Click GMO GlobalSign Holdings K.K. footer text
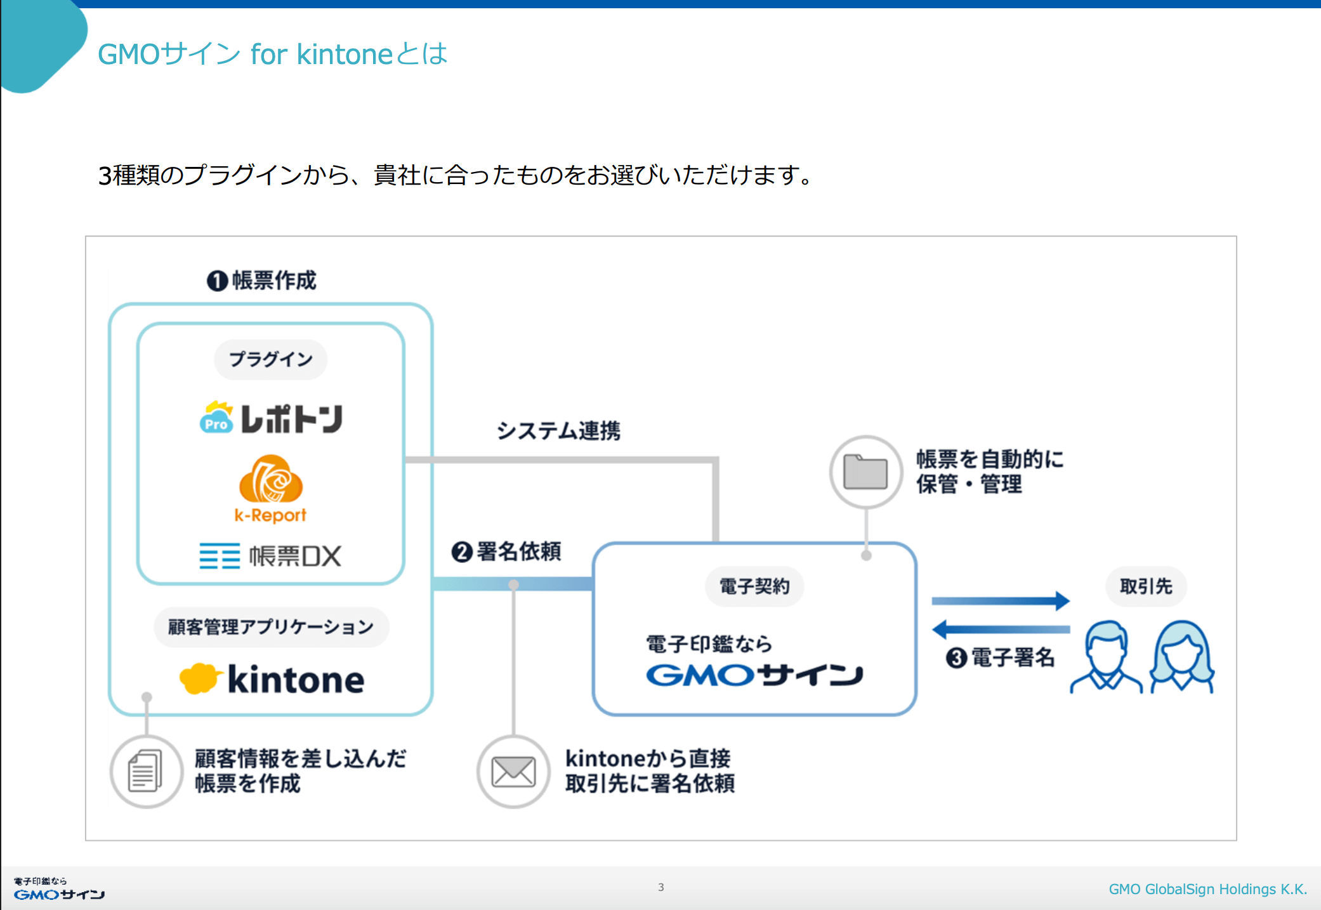Screen dimensions: 1321x910 [1207, 889]
